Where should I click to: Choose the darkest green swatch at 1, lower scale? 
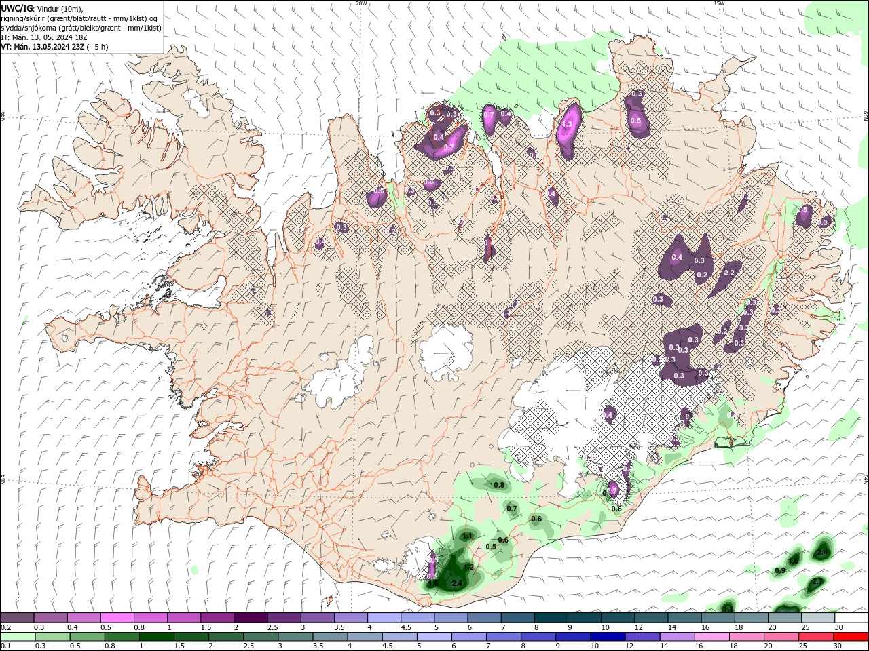(157, 637)
